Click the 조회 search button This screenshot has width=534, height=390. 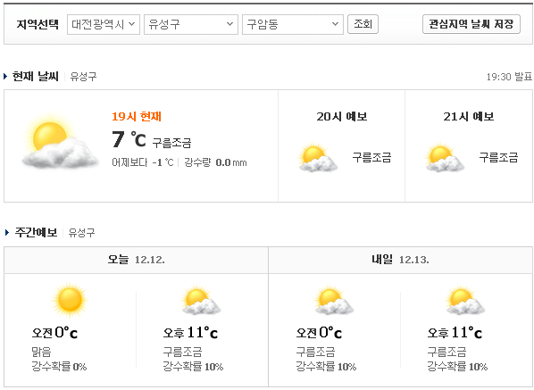[x=363, y=24]
